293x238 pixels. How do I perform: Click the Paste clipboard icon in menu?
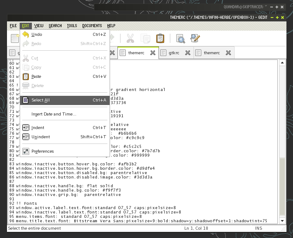pos(26,77)
